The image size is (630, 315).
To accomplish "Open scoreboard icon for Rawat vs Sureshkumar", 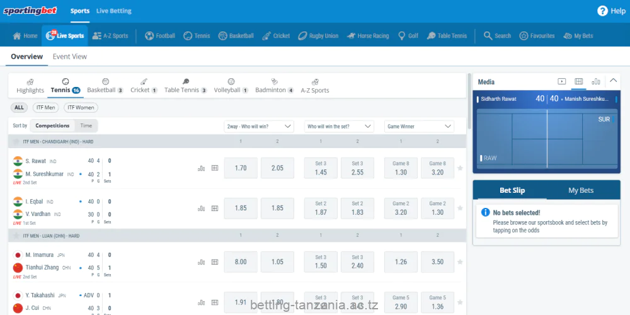I will tap(215, 168).
